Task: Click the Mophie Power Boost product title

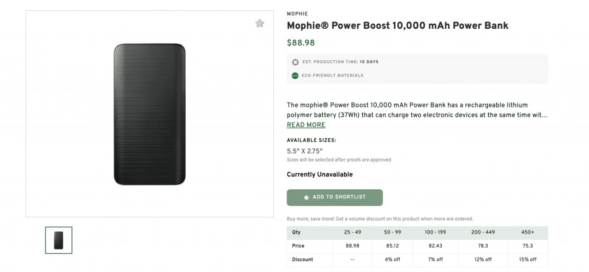Action: point(397,26)
